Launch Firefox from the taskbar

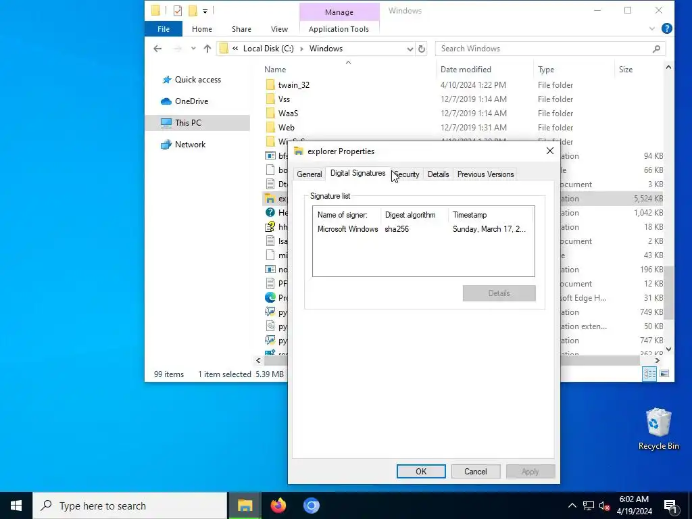(x=278, y=505)
